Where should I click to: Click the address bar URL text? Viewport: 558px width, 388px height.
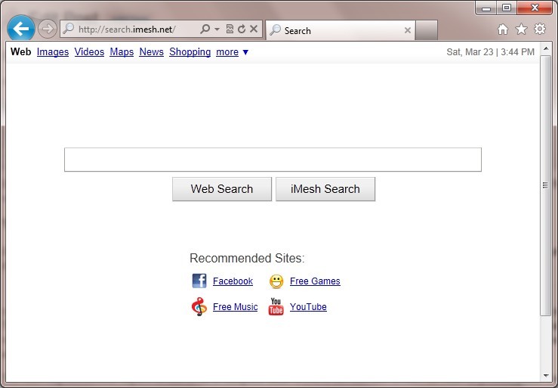127,29
